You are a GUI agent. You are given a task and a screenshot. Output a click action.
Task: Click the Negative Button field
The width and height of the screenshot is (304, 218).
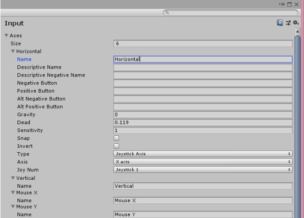pos(203,83)
